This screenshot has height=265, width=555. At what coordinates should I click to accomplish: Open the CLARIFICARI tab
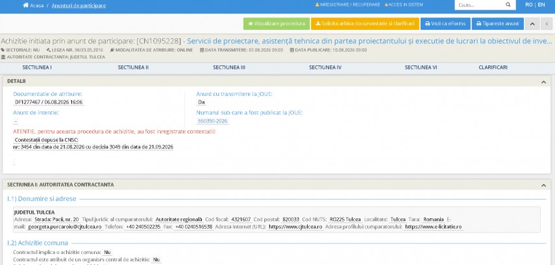pyautogui.click(x=493, y=67)
